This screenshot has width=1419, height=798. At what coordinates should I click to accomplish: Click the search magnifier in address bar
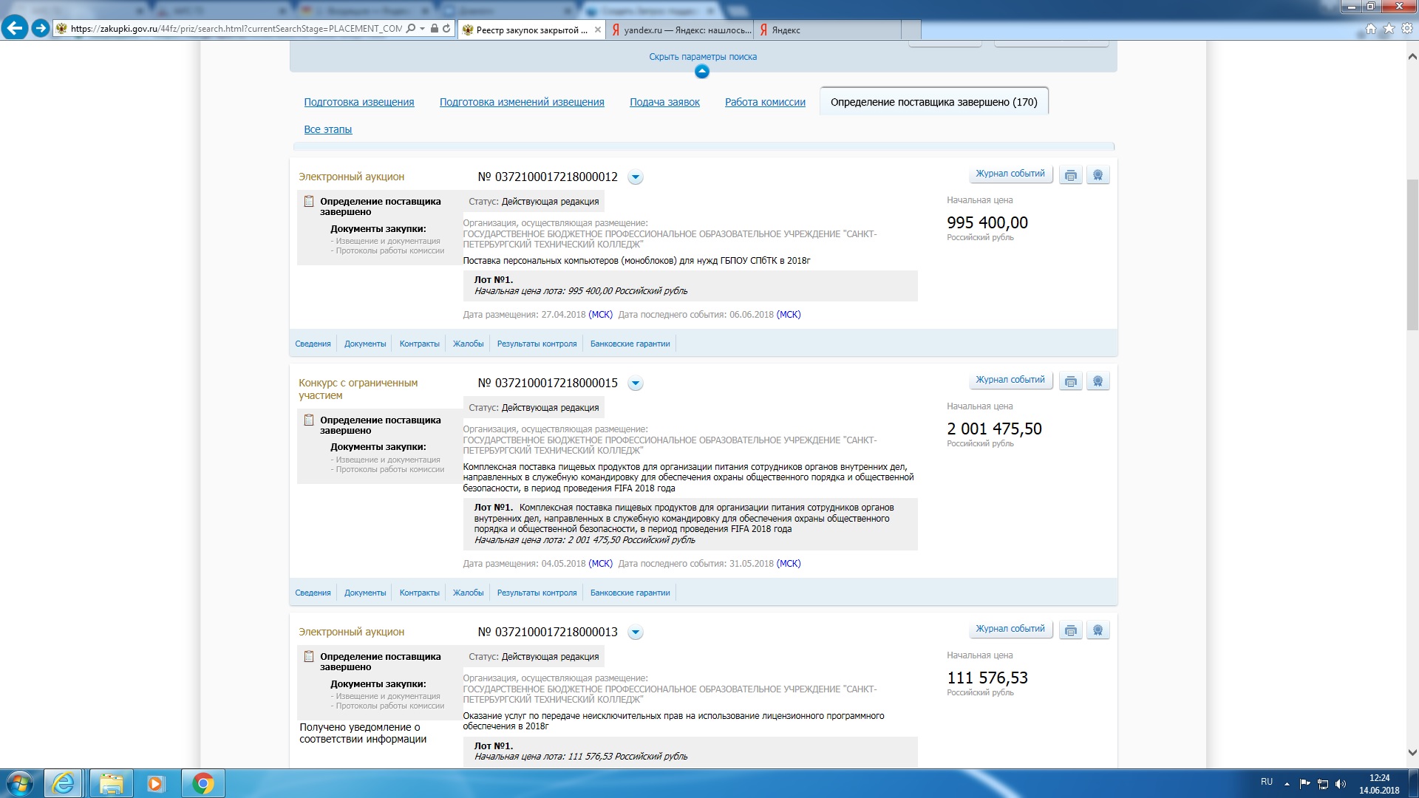coord(411,29)
